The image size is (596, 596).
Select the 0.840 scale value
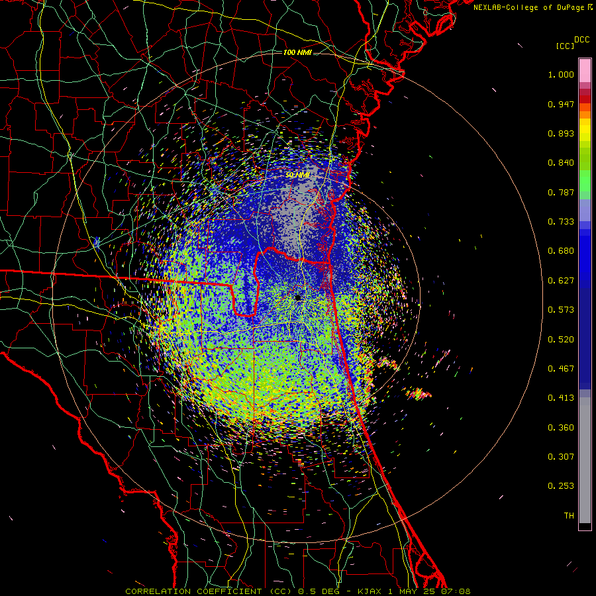pos(561,163)
